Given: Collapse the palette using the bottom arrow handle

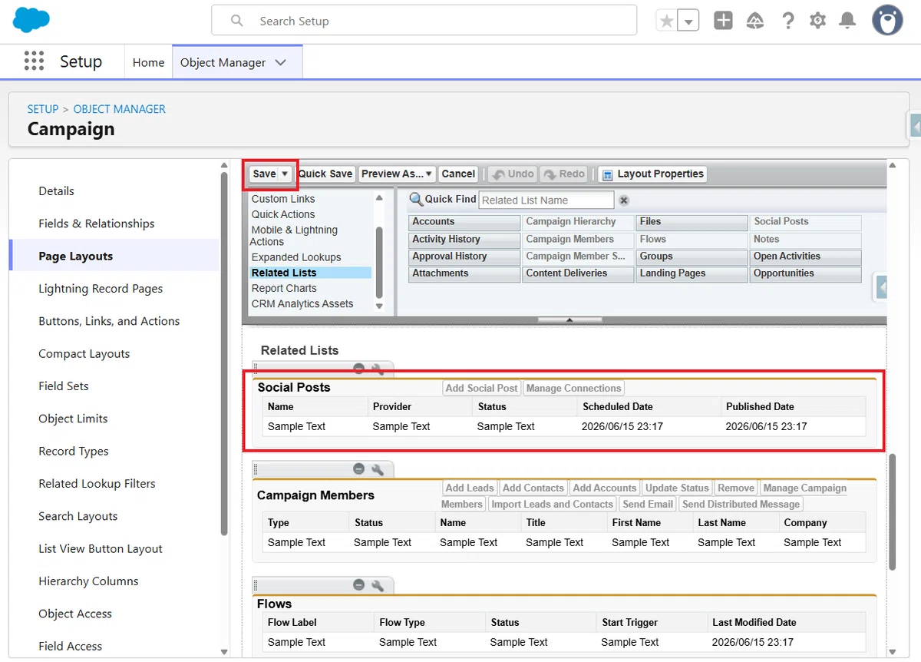Looking at the screenshot, I should click(x=569, y=319).
